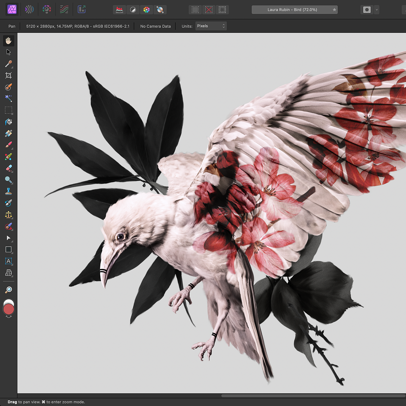This screenshot has height=406, width=406.
Task: Switch to Liquify Persona
Action: [29, 10]
